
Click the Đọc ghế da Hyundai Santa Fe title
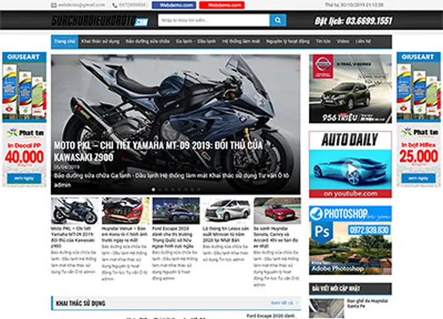pos(367,304)
